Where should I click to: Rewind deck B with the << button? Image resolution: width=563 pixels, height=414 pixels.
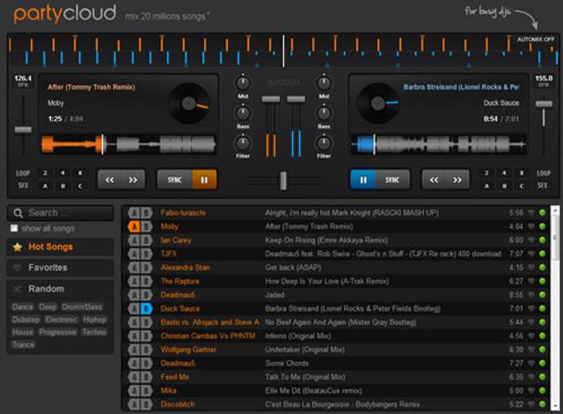434,180
